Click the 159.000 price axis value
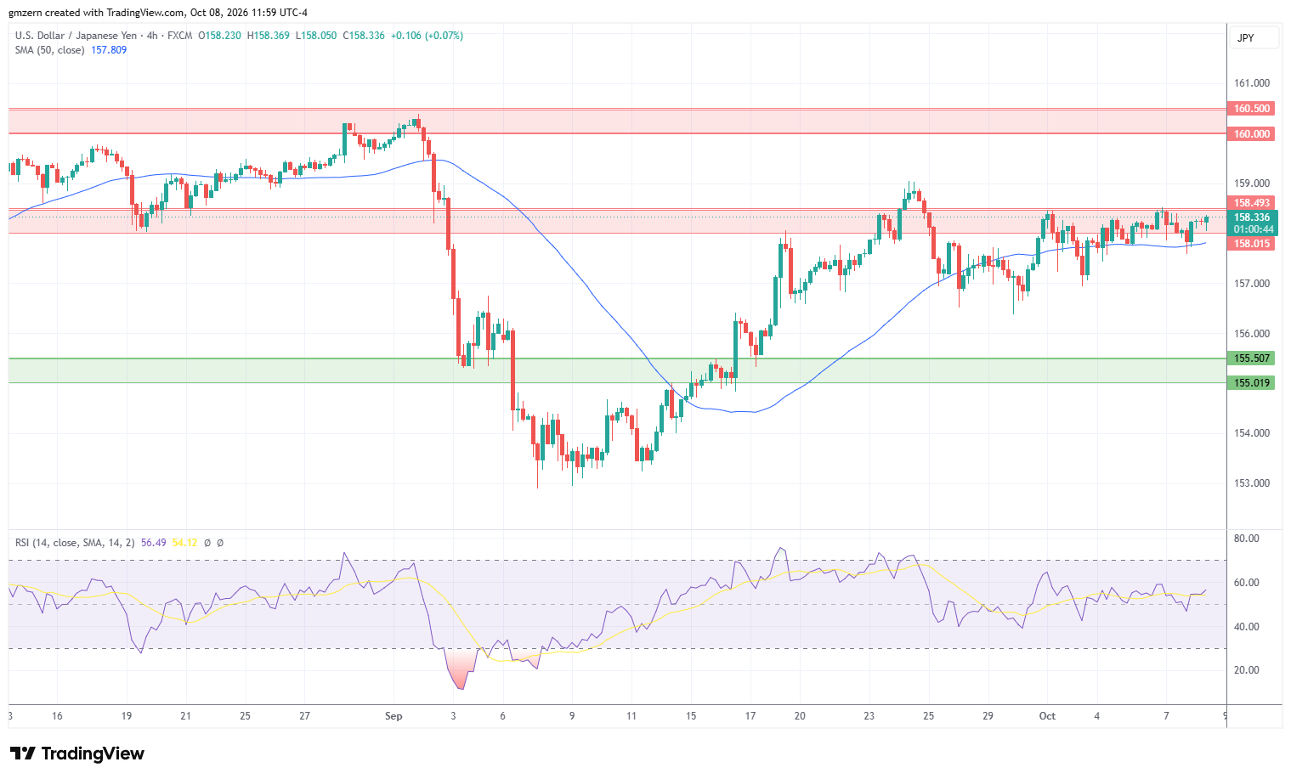 [1252, 183]
